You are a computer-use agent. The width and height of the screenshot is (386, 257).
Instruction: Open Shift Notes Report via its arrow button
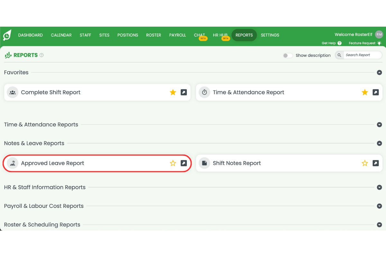tap(375, 163)
